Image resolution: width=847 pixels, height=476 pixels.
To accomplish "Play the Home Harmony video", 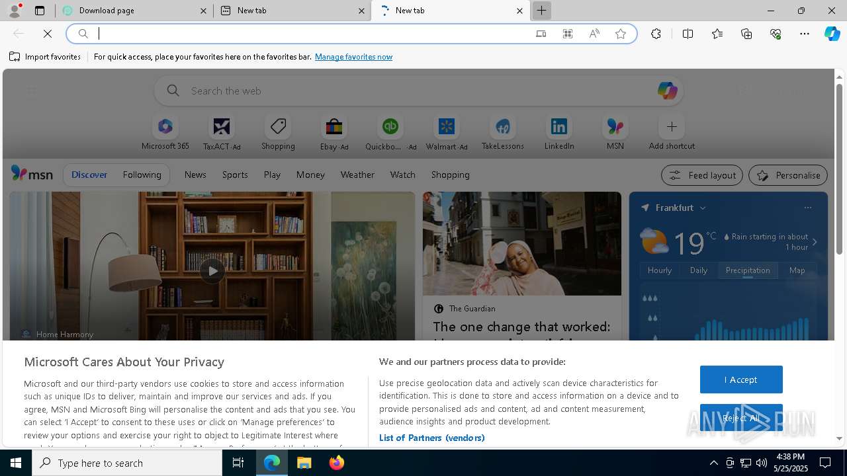I will tap(212, 270).
